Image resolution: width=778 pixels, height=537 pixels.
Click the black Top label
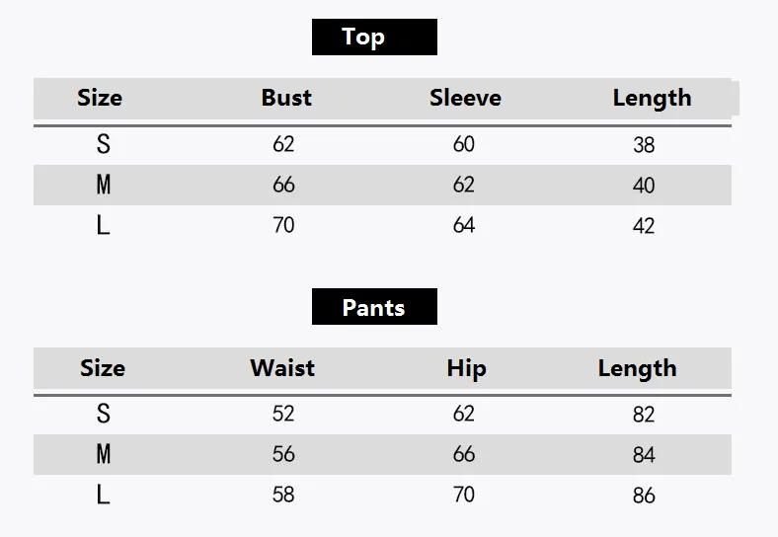pos(374,38)
